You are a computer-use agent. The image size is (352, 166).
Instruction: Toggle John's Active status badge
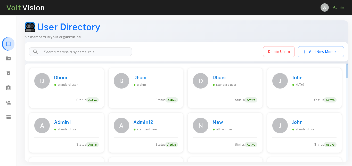pyautogui.click(x=330, y=100)
